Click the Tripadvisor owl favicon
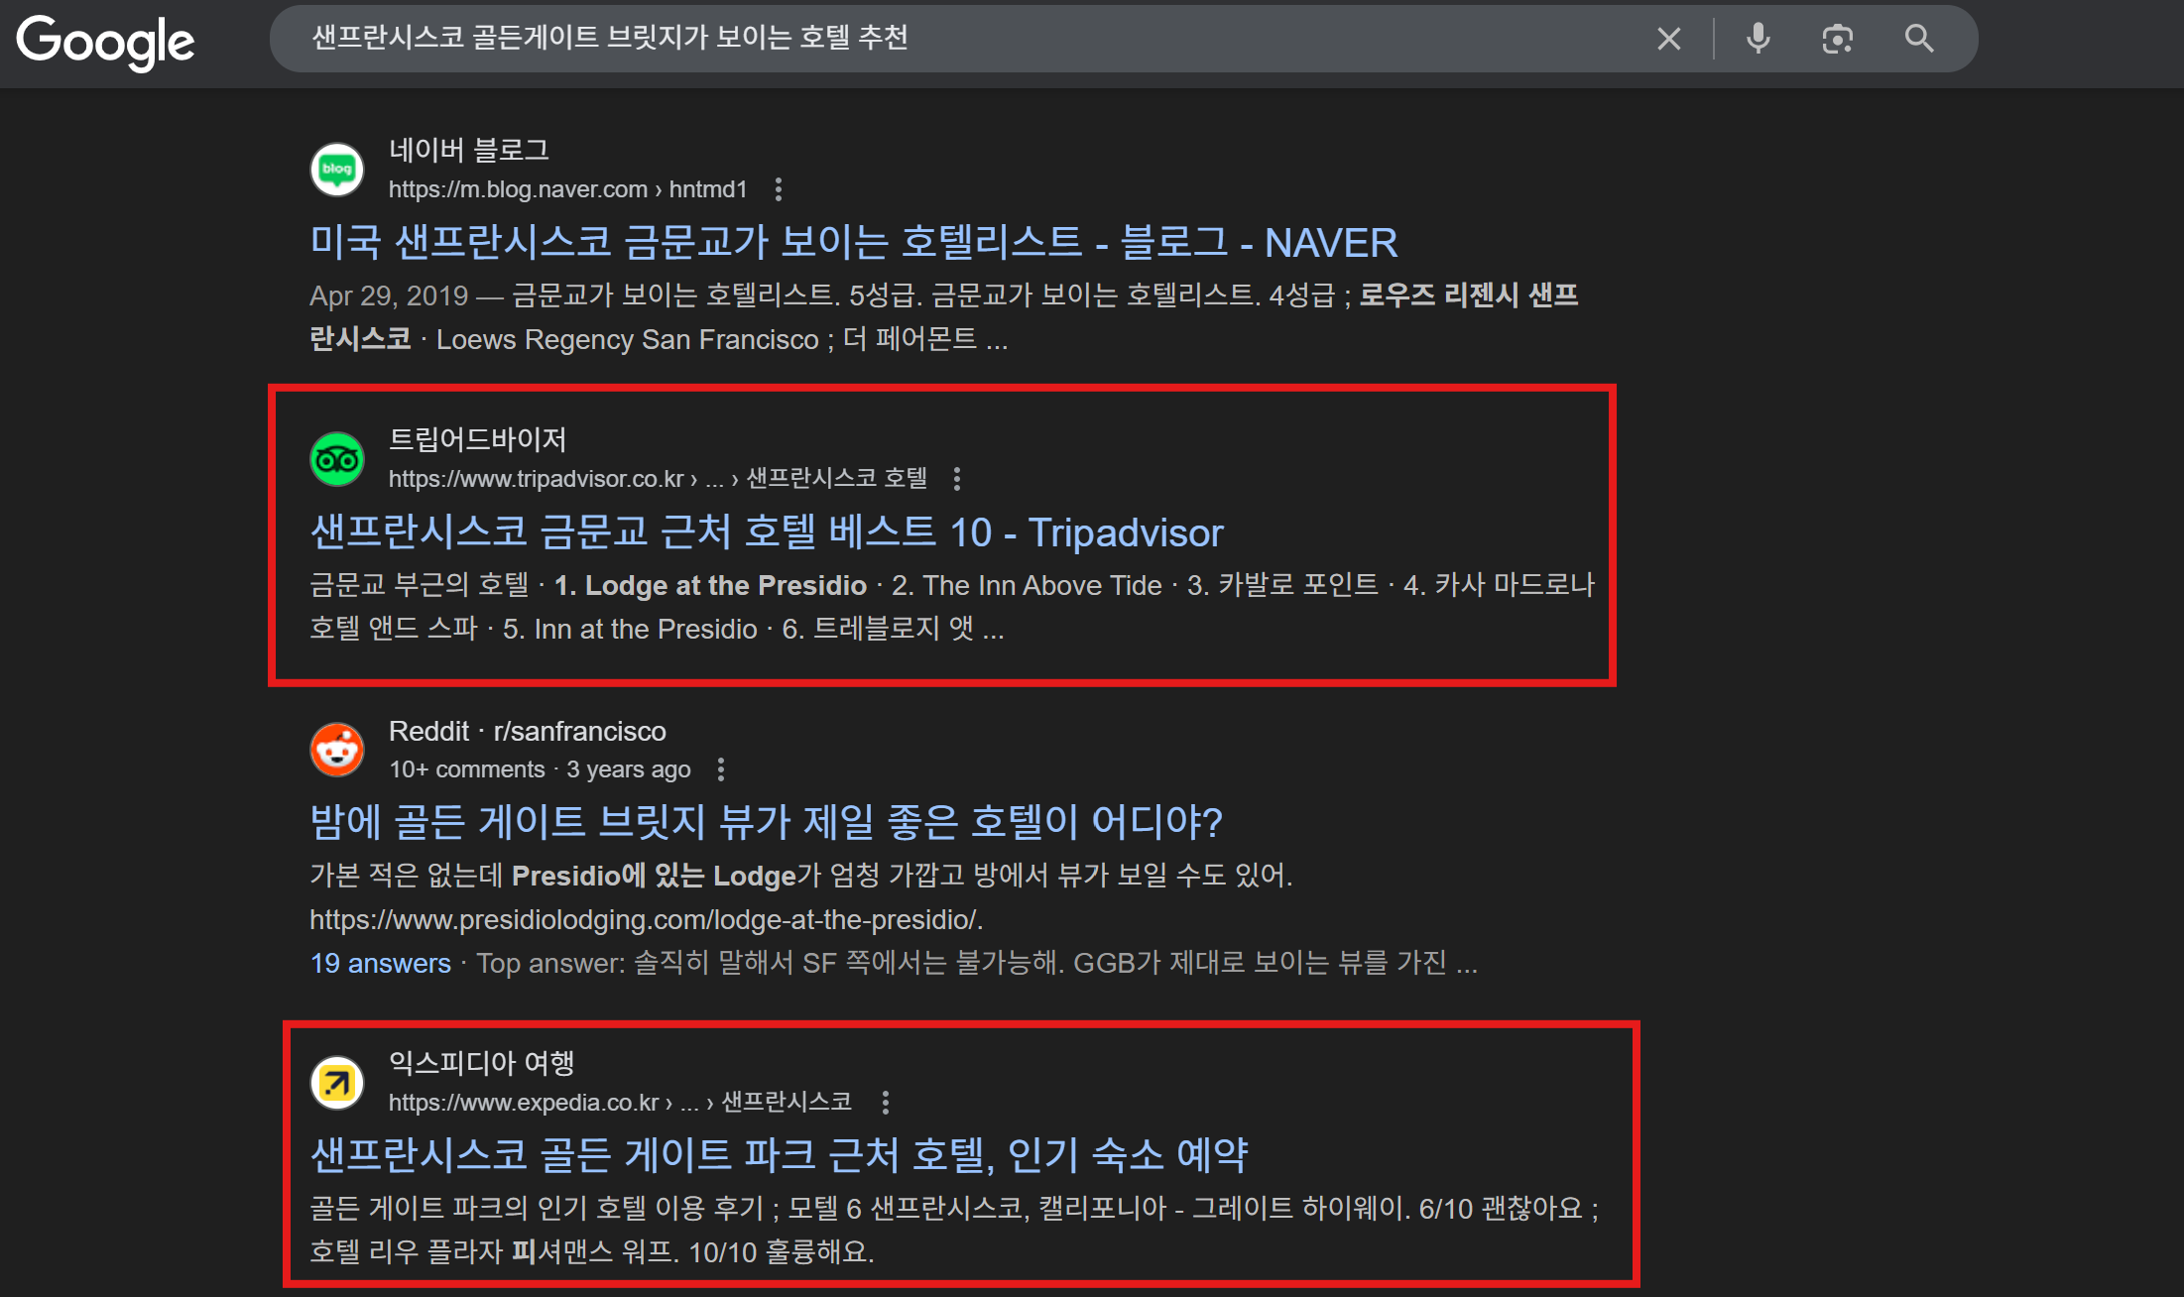Image resolution: width=2184 pixels, height=1297 pixels. click(x=337, y=459)
